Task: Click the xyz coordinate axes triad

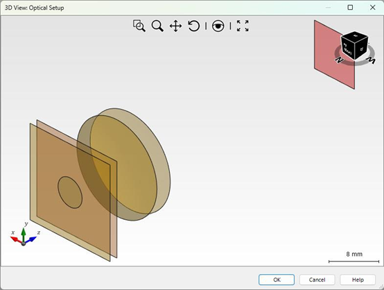Action: (24, 234)
